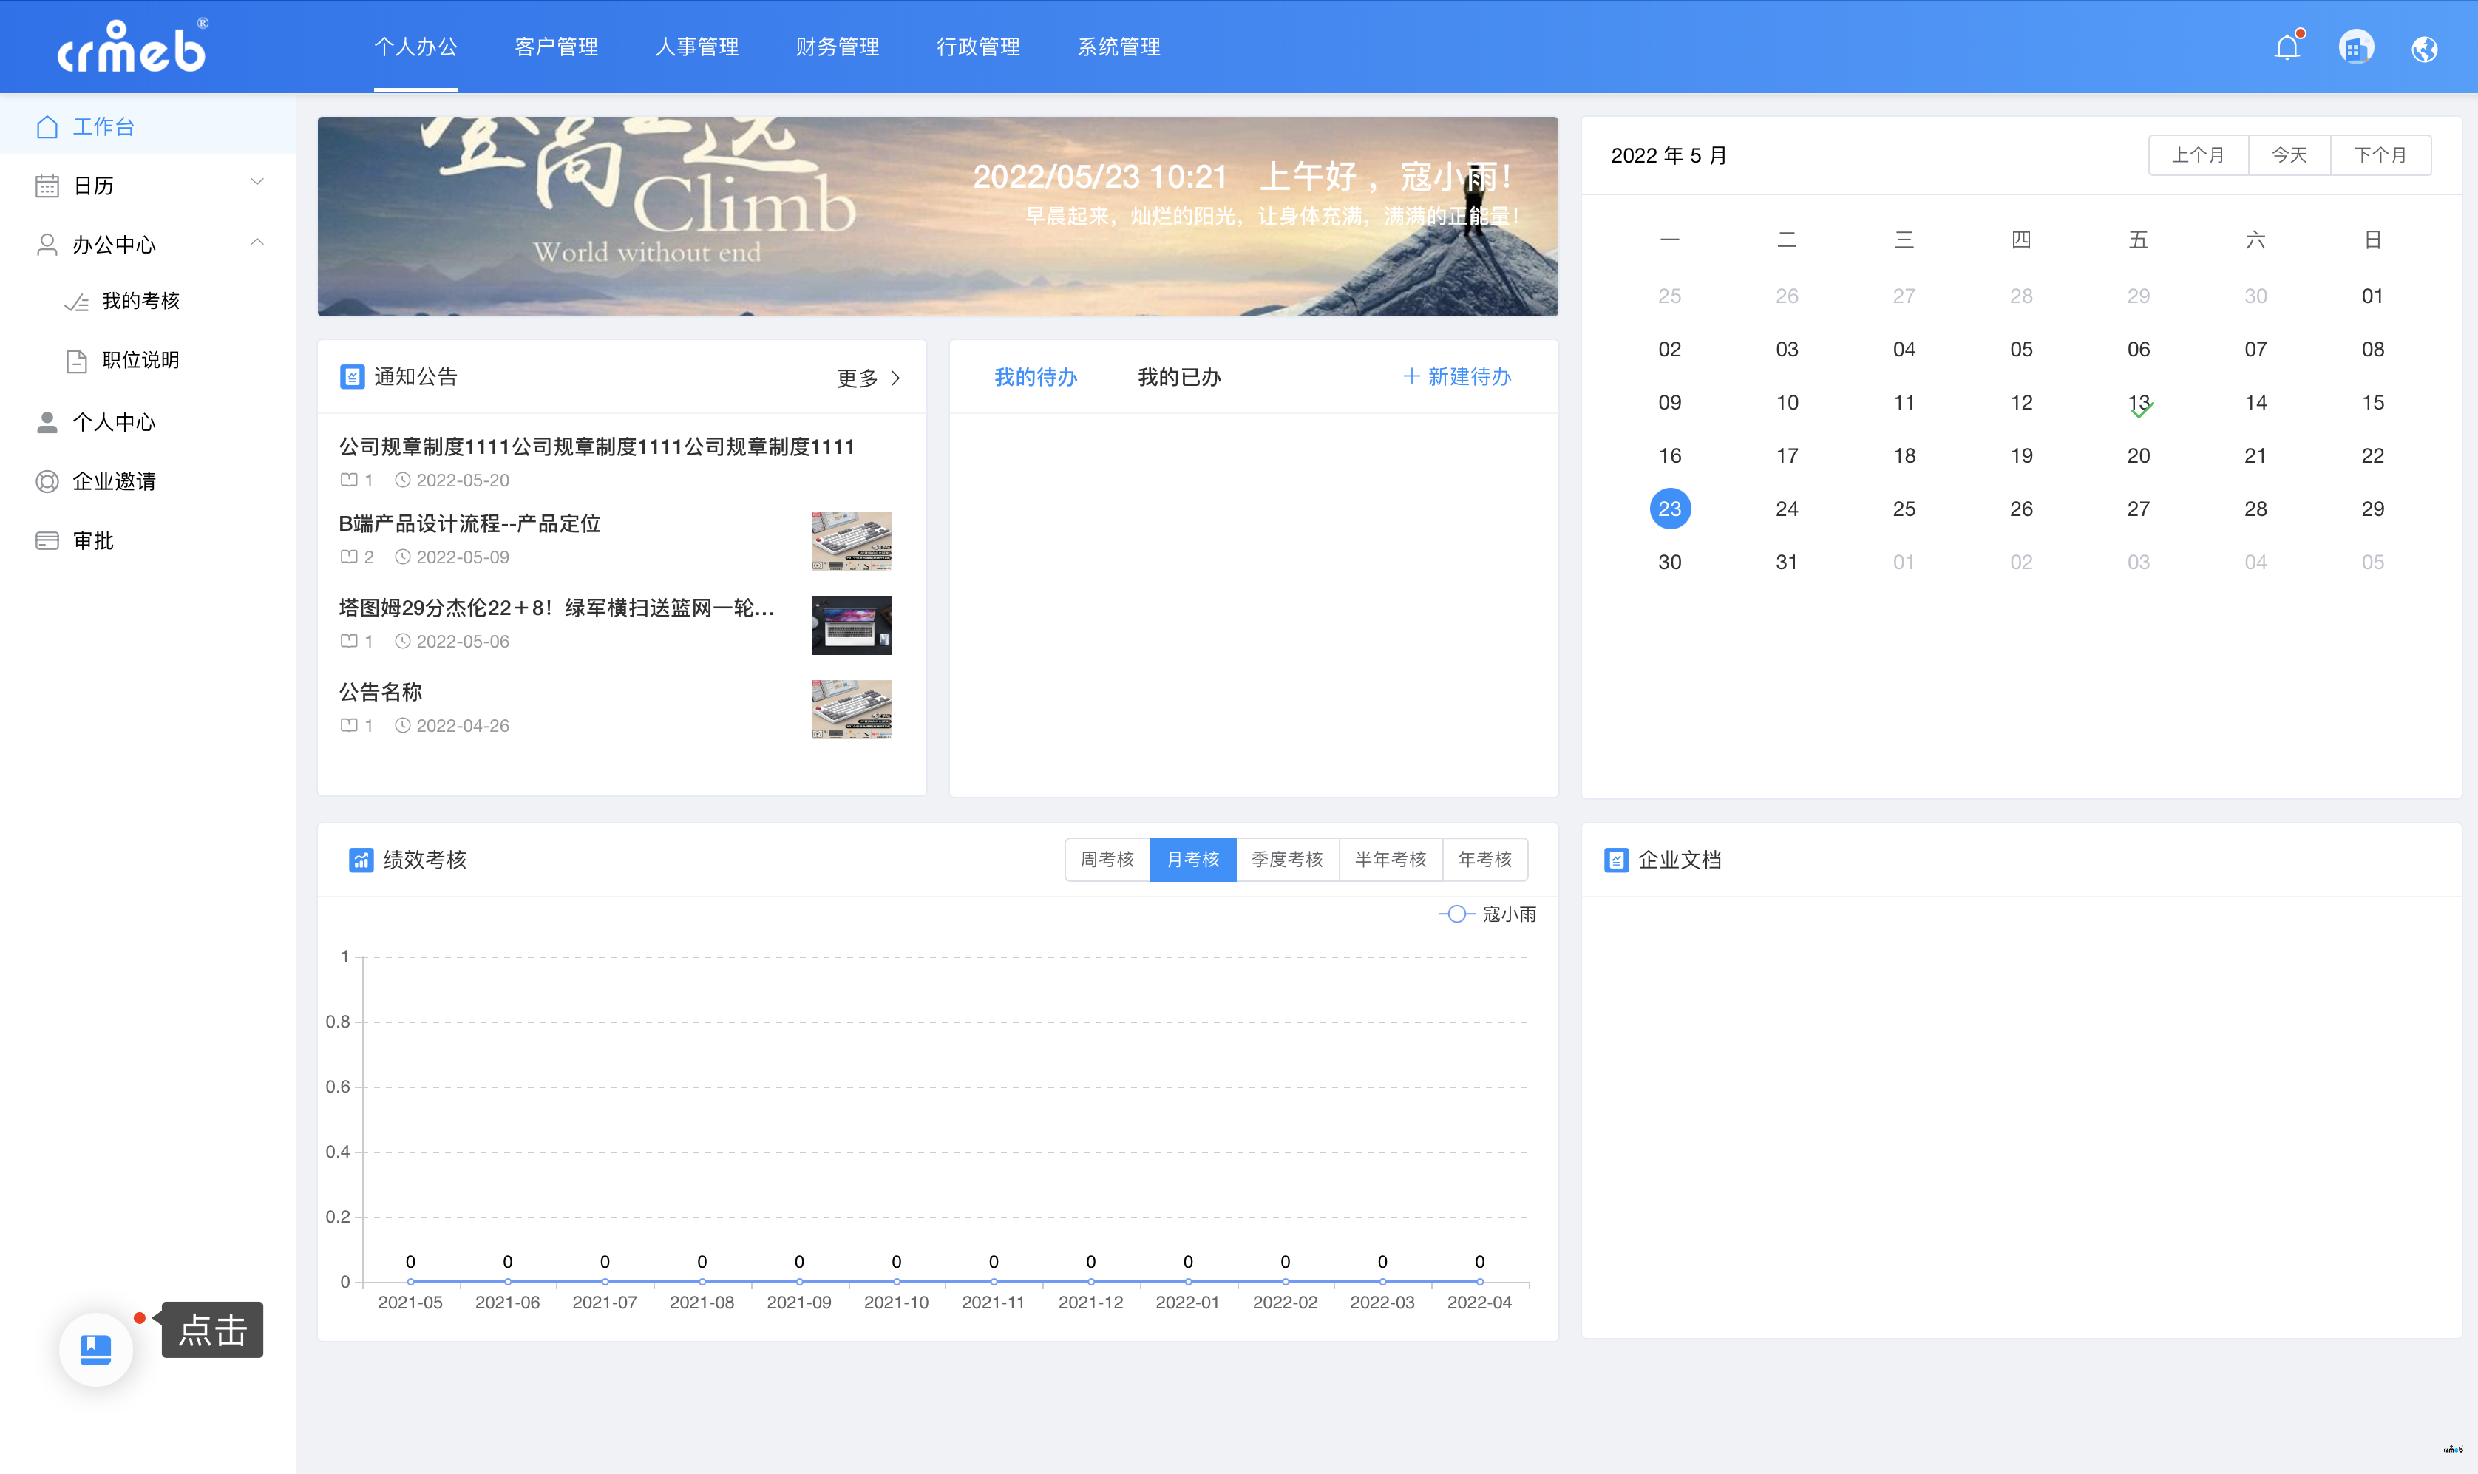The width and height of the screenshot is (2478, 1474).
Task: Open the user avatar menu
Action: pyautogui.click(x=2356, y=47)
